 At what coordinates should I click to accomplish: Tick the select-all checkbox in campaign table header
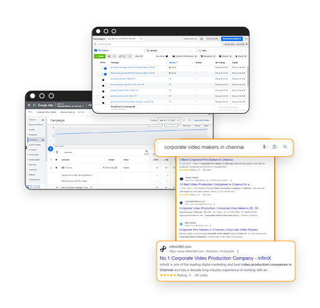96,63
